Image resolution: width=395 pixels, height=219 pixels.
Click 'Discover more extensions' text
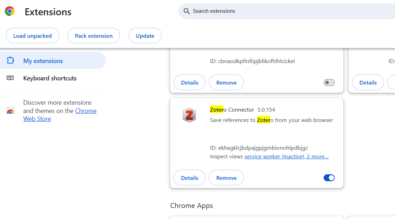tap(58, 103)
